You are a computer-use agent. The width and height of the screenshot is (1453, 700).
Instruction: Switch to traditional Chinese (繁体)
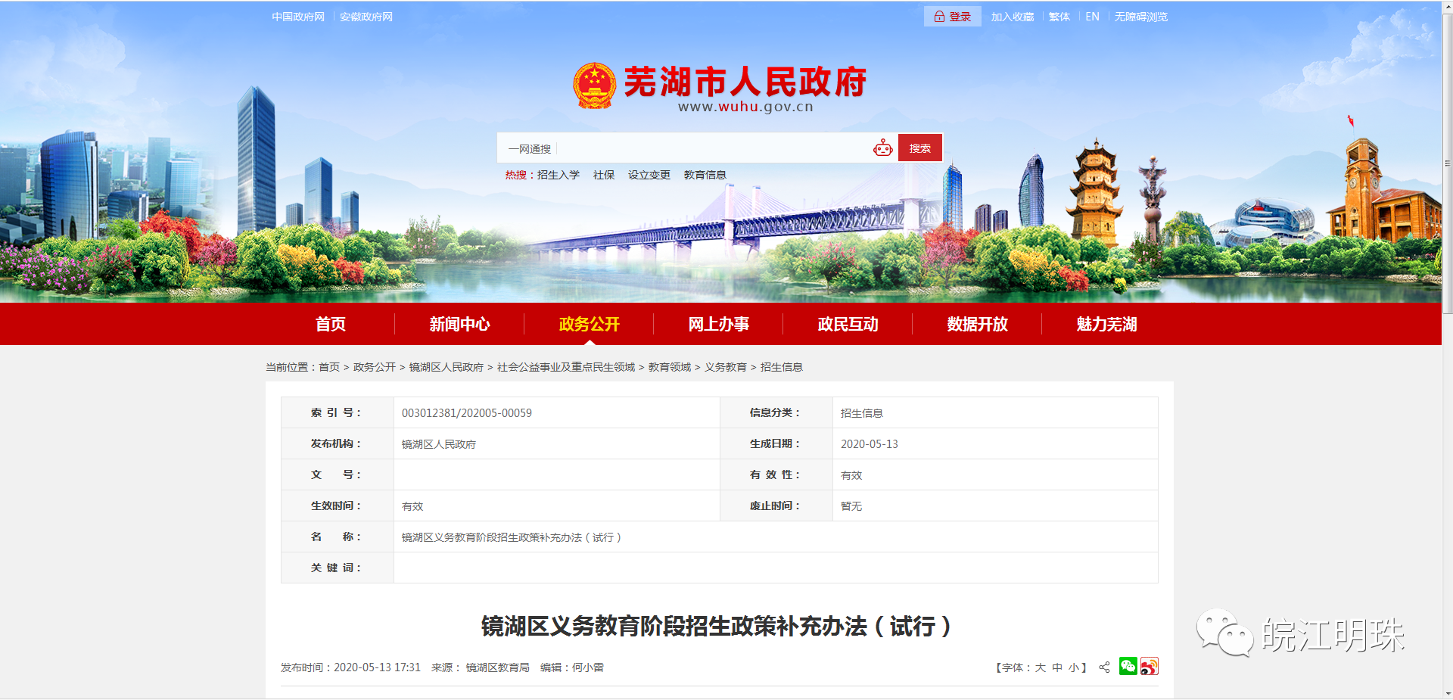coord(1059,17)
